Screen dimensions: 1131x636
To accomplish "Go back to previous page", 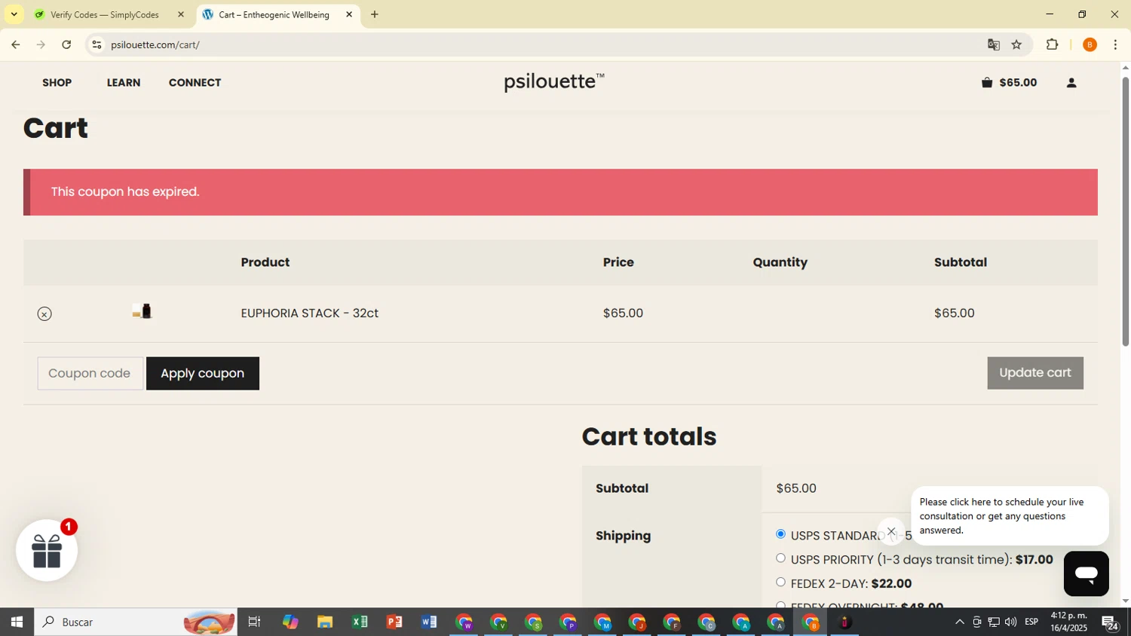I will click(x=15, y=44).
